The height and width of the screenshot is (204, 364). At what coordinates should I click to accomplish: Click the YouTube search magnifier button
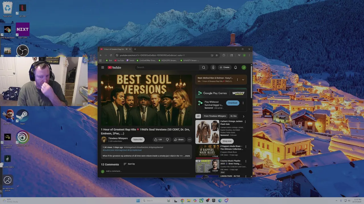203,67
